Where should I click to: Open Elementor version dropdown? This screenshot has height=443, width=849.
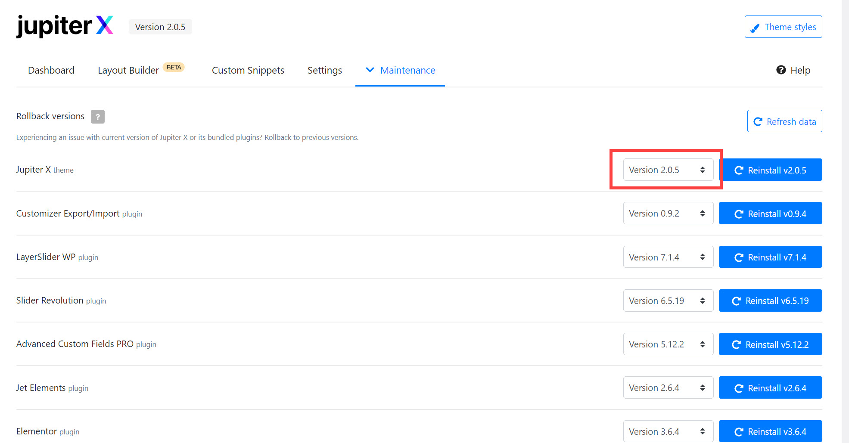click(x=668, y=431)
